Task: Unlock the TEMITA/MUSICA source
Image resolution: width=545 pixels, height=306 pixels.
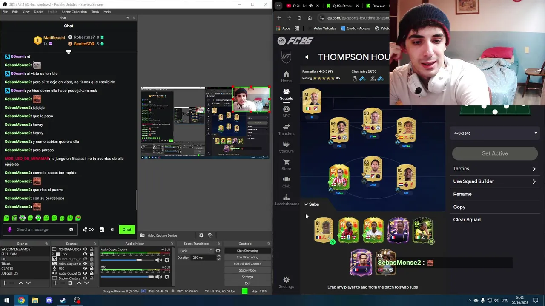Action: 91,249
